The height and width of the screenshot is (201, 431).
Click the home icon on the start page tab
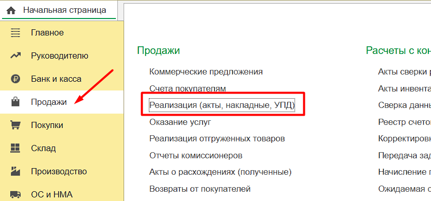11,11
